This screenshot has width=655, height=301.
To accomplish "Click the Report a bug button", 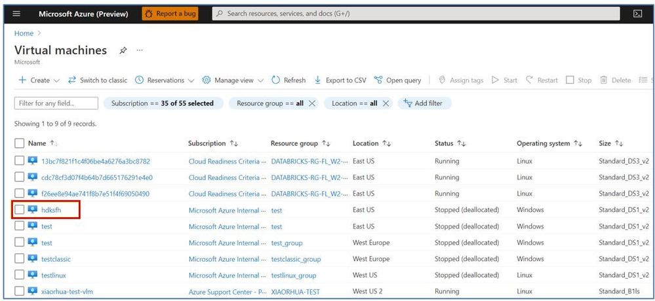I will [x=170, y=14].
